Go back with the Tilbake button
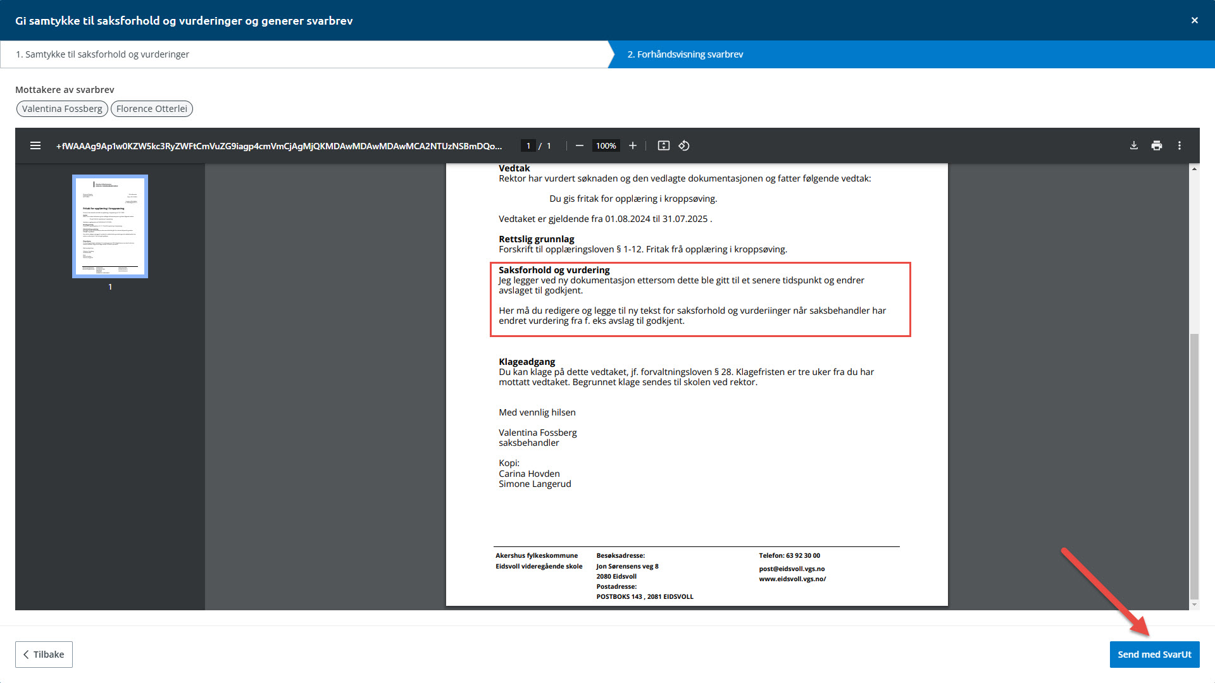This screenshot has height=683, width=1215. point(44,655)
